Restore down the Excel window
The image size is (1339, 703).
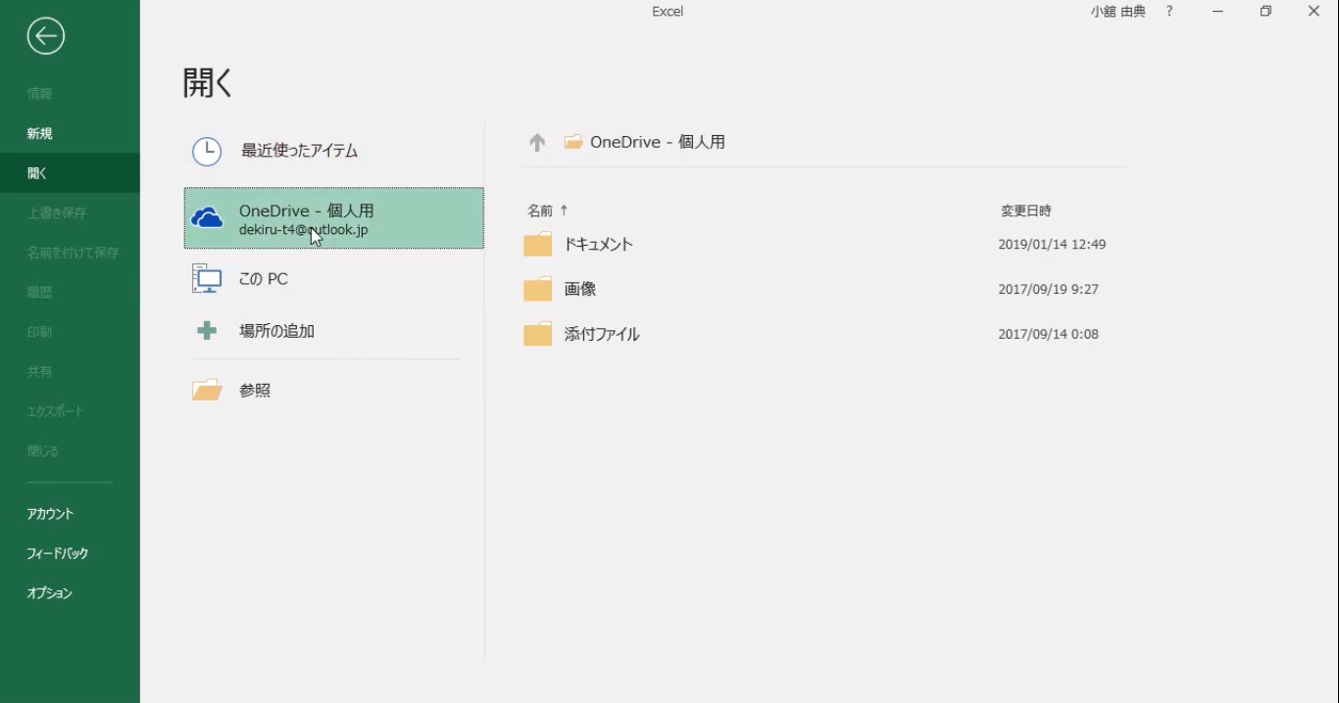click(x=1265, y=12)
